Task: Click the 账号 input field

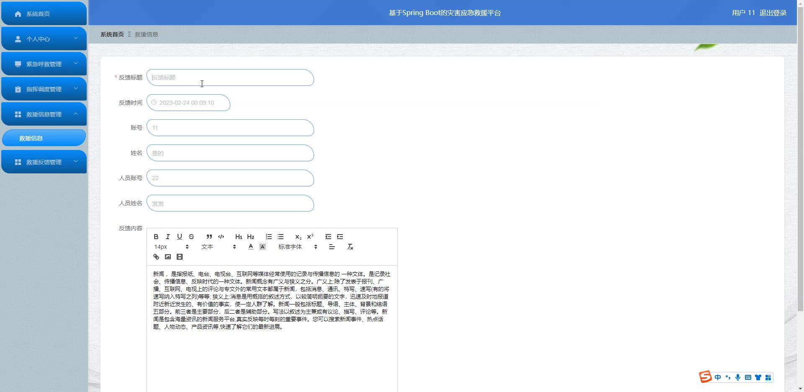Action: click(x=230, y=128)
